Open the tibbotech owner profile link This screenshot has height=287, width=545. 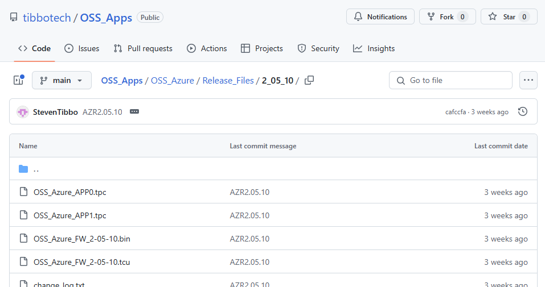pyautogui.click(x=47, y=18)
